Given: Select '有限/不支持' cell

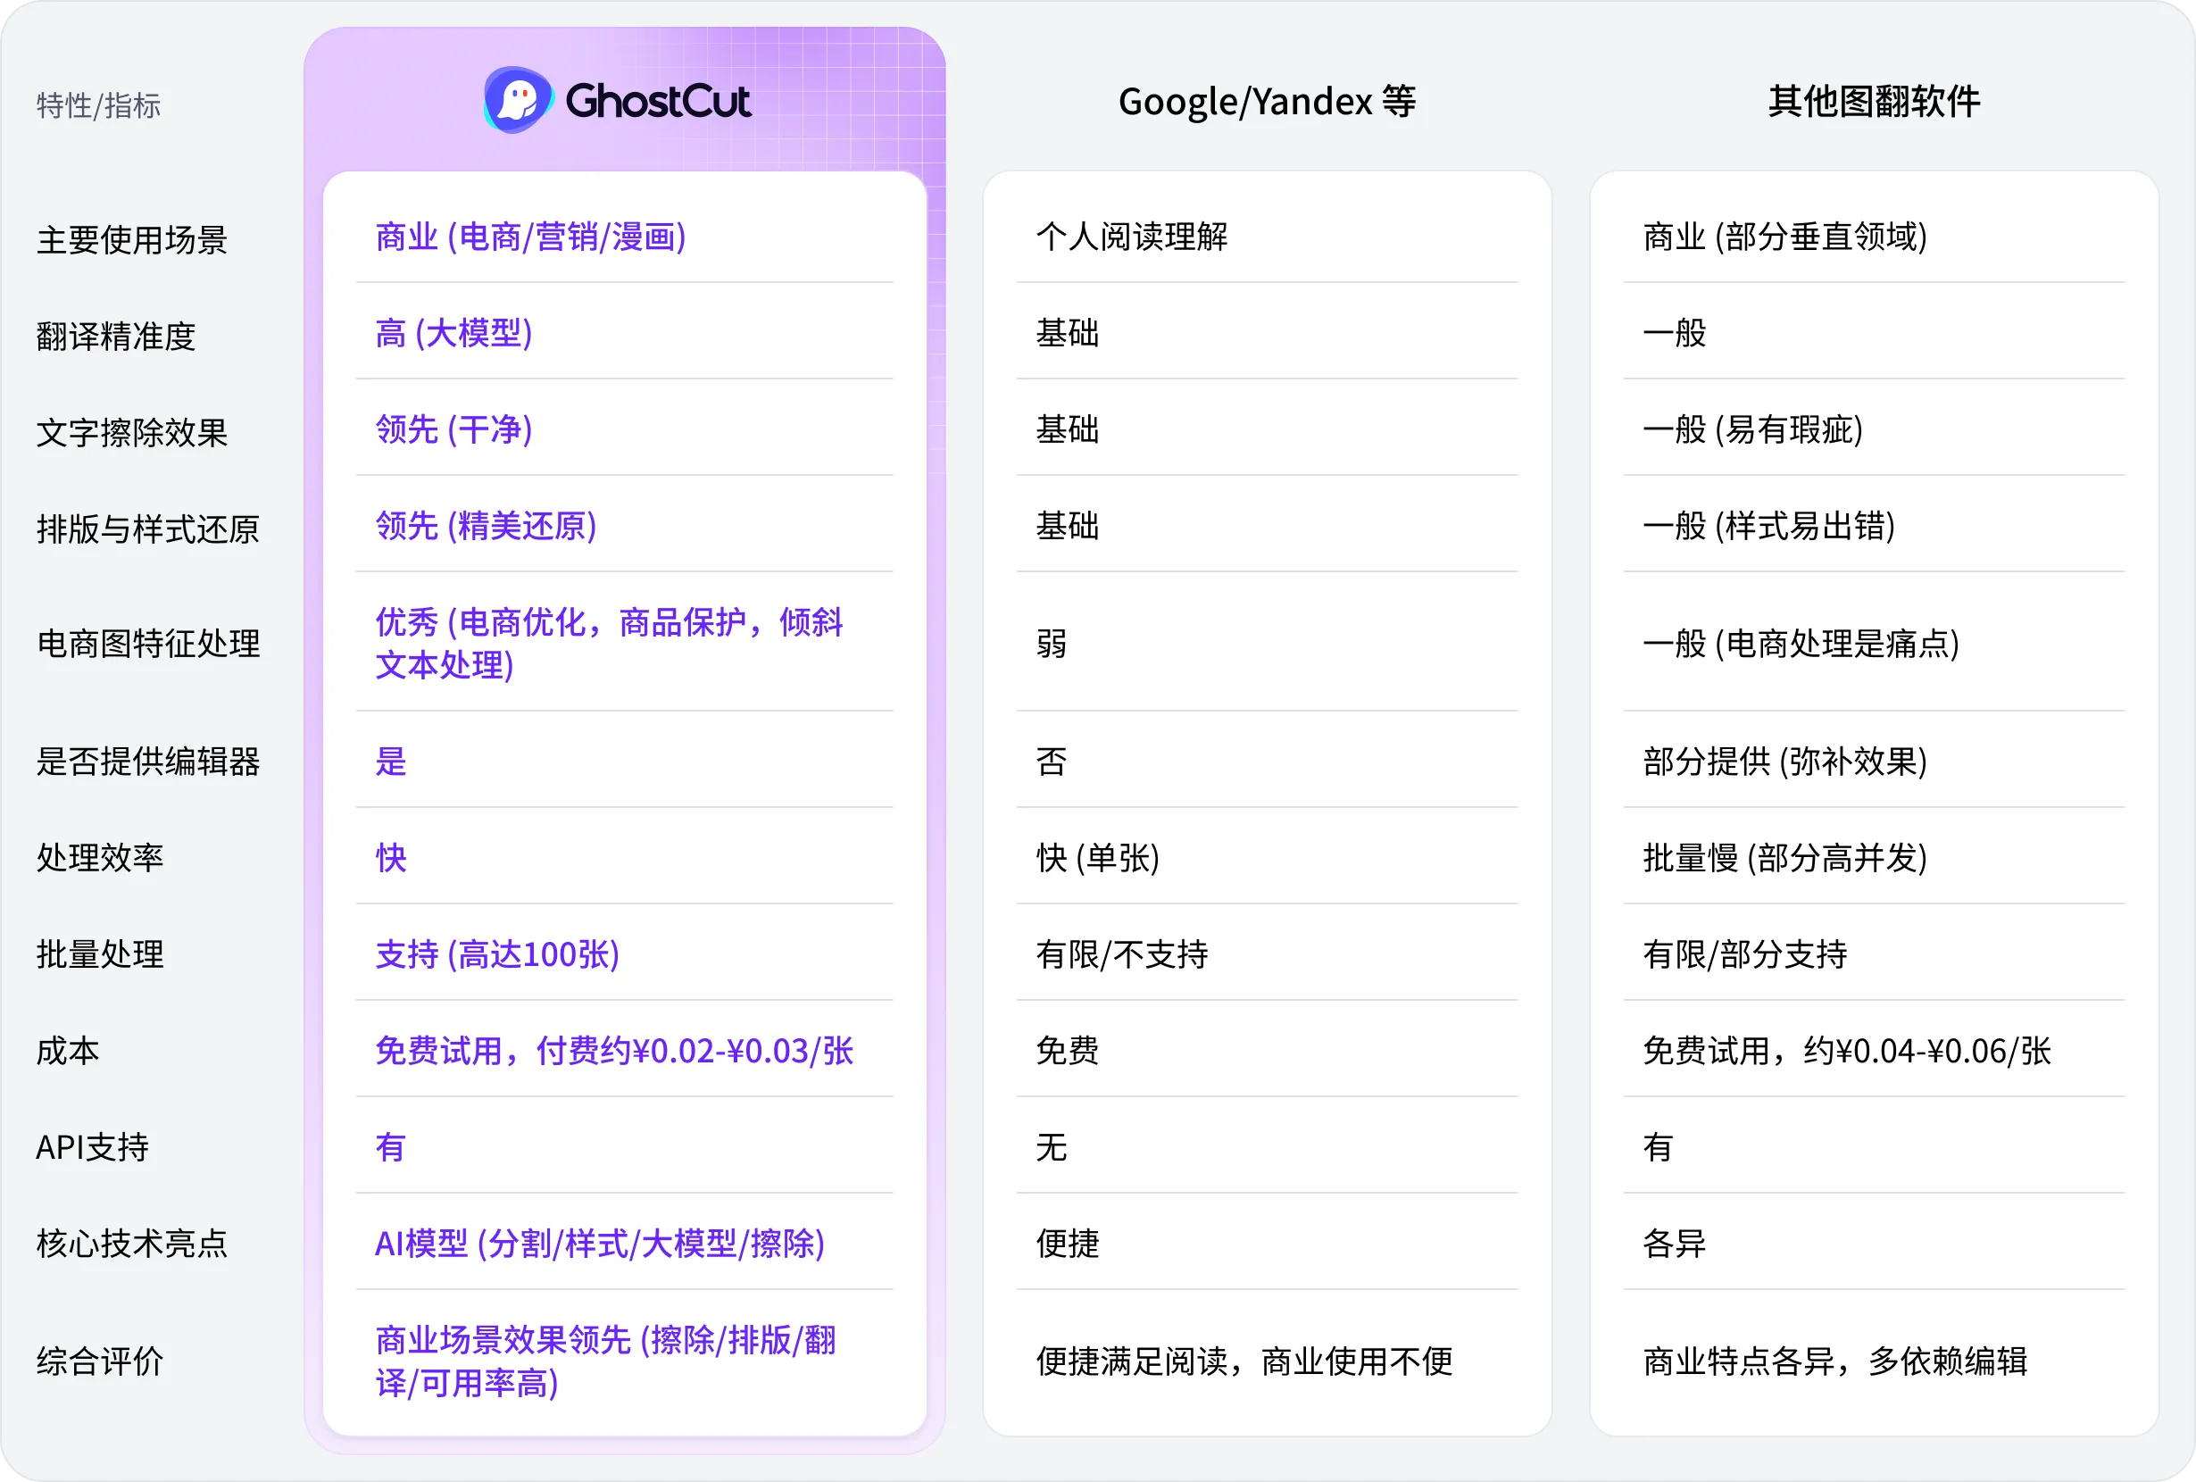Looking at the screenshot, I should (x=1123, y=954).
